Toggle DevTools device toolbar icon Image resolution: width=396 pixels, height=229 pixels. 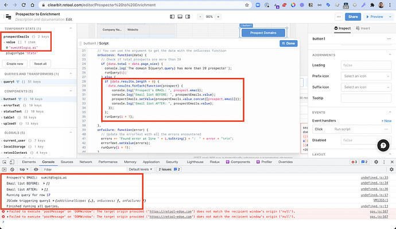point(12,162)
